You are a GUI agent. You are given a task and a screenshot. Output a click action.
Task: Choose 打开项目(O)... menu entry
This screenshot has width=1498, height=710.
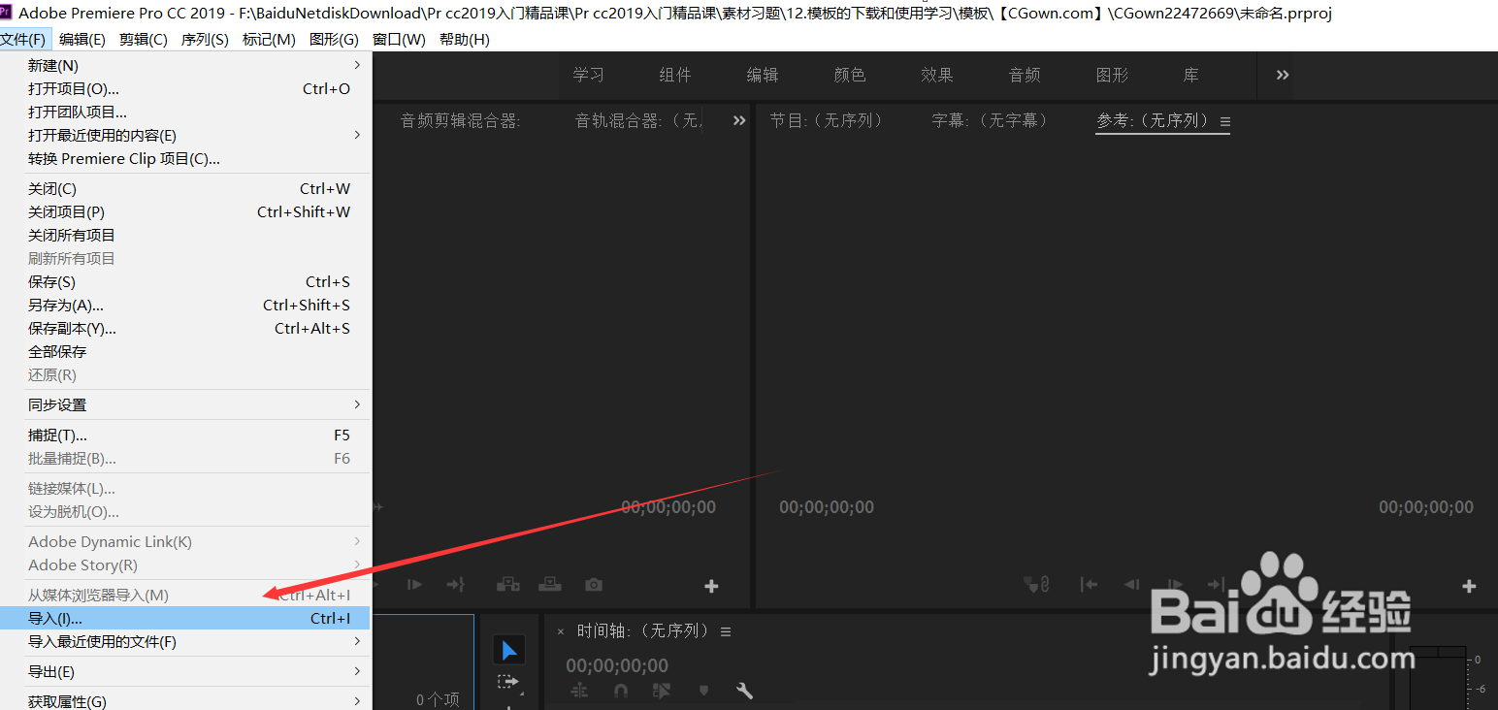point(186,88)
